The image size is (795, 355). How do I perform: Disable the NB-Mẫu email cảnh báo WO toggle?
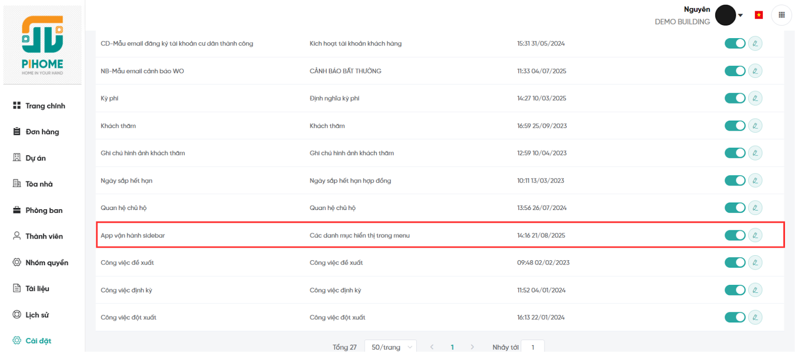(x=734, y=71)
